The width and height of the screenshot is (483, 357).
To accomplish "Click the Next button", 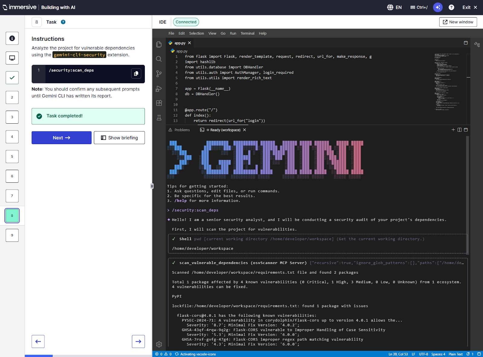I will (x=62, y=138).
